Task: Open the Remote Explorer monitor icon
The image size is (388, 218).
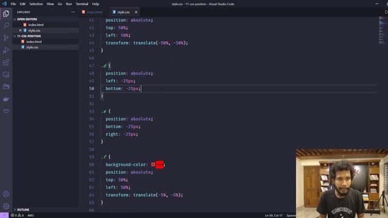Action: tap(6, 74)
